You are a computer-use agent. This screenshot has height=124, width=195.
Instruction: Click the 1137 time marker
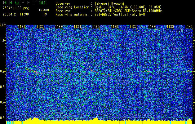pos(133,27)
